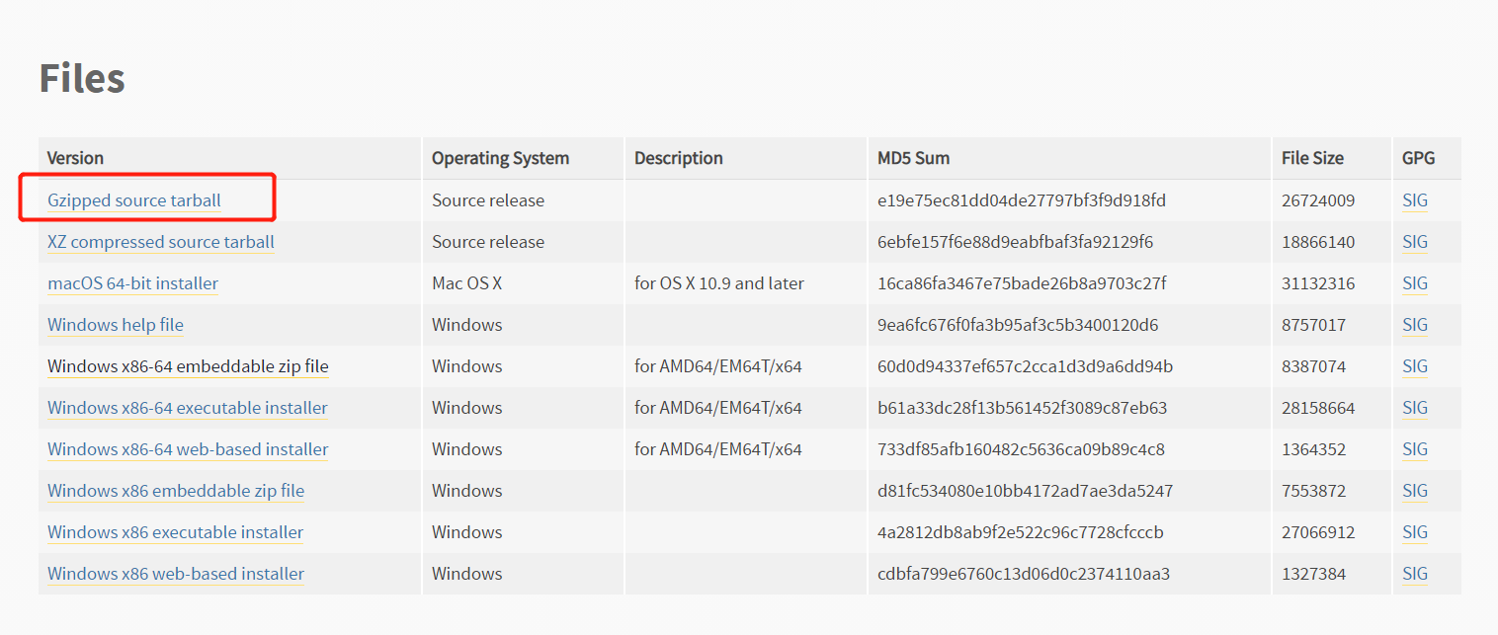Image resolution: width=1498 pixels, height=635 pixels.
Task: Download the XZ compressed source tarball
Action: pos(161,242)
